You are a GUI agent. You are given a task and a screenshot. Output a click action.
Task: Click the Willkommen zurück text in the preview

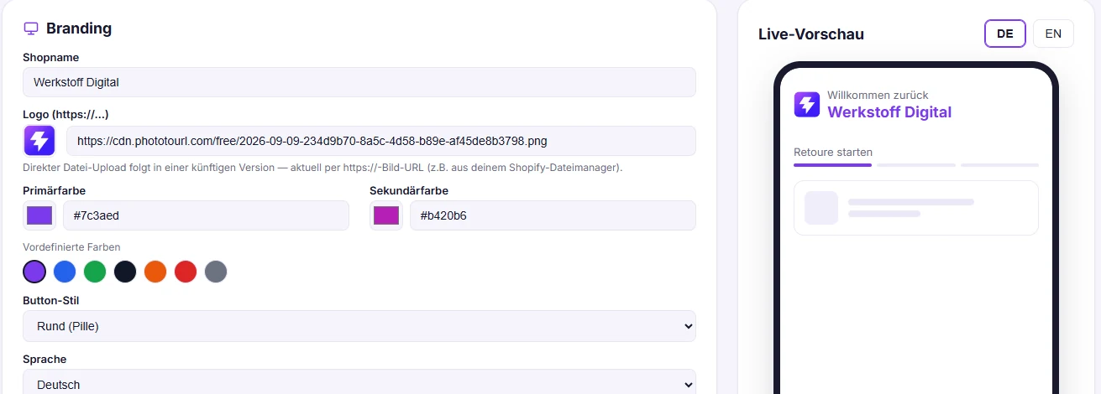(x=878, y=96)
